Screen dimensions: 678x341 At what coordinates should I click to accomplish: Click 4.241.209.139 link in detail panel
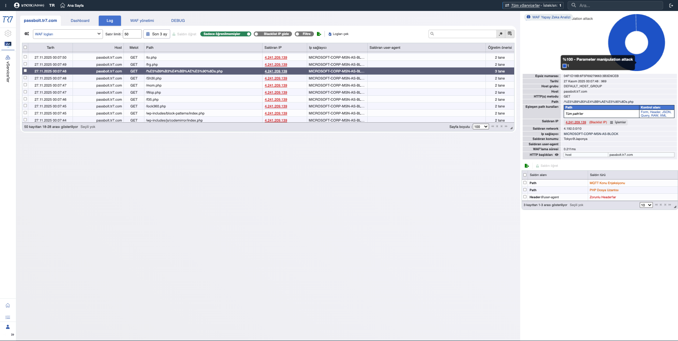pos(576,122)
